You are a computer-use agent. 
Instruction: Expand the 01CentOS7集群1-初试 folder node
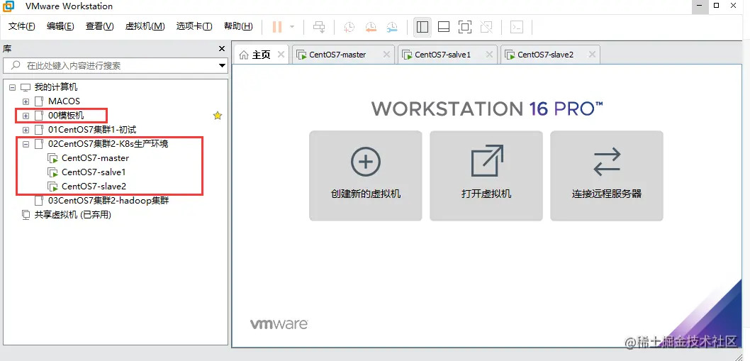26,130
